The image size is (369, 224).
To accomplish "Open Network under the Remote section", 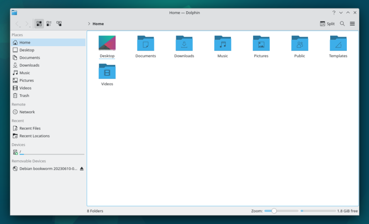I will click(x=27, y=112).
